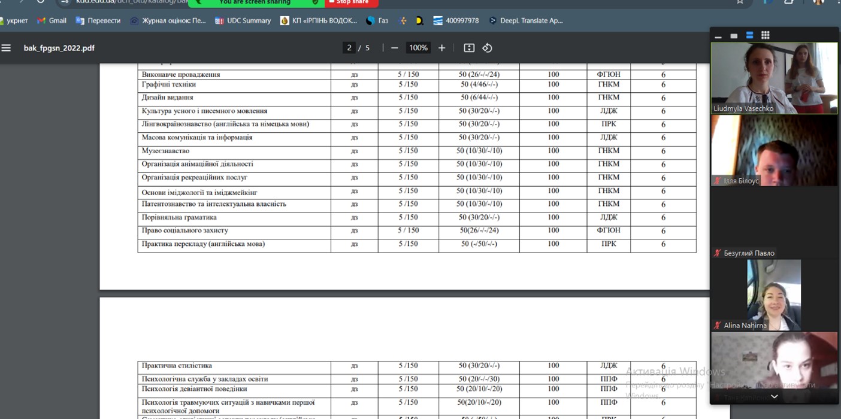Click ПРК in Лінгвокраїнознавство row

click(609, 124)
